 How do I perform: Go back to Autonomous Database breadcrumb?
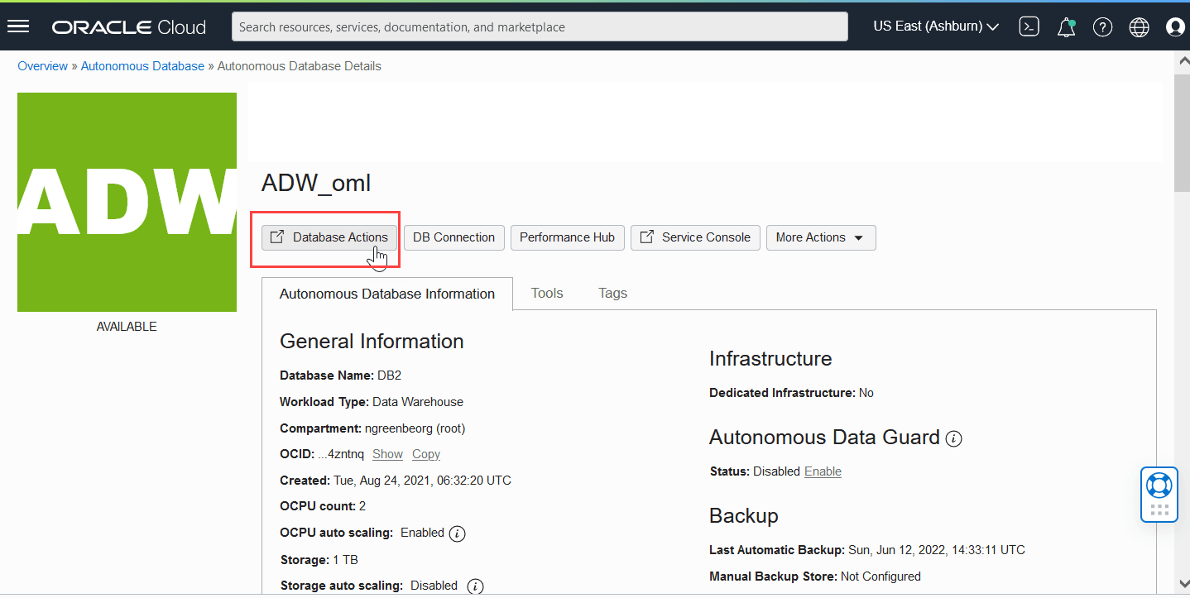tap(142, 65)
